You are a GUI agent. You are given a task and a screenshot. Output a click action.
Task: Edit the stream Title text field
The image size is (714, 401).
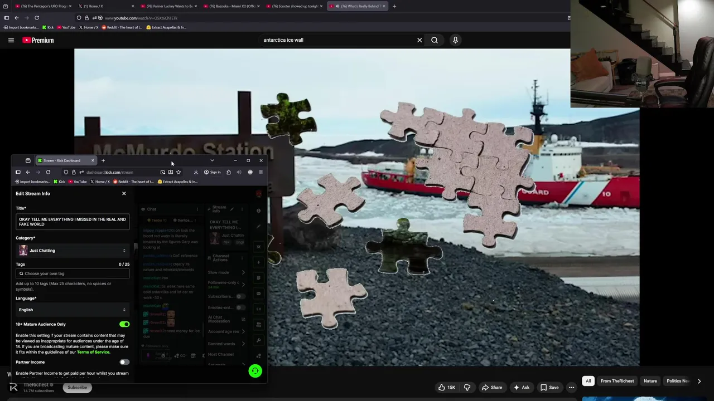click(73, 222)
